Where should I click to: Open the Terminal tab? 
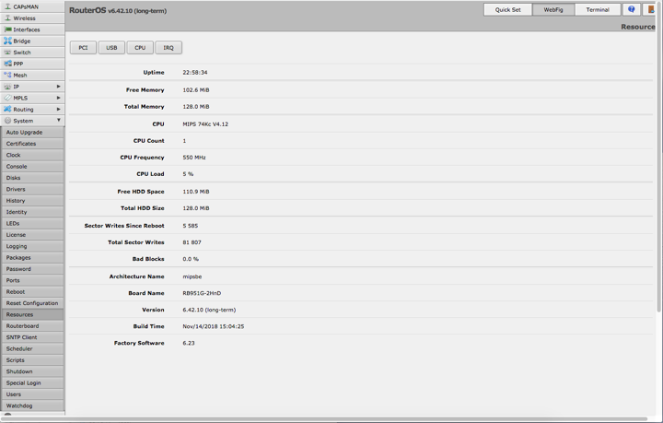click(598, 10)
